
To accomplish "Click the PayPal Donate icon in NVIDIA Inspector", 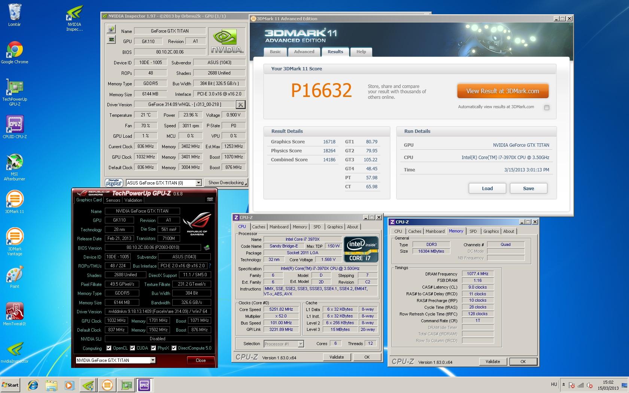I will click(114, 183).
